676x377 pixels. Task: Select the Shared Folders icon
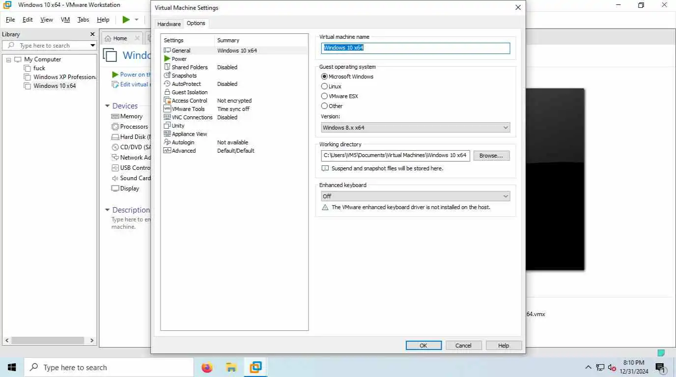[x=167, y=67]
